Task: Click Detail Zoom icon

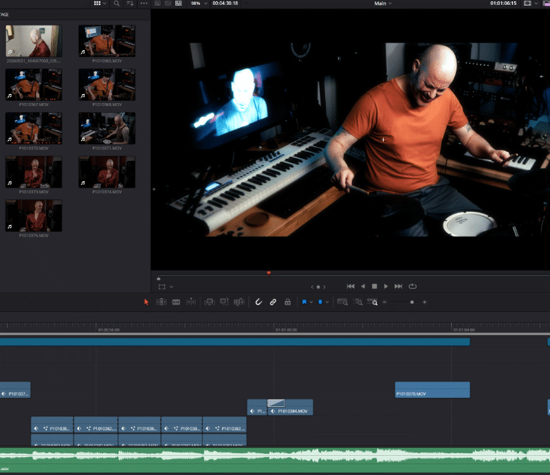Action: pyautogui.click(x=357, y=302)
